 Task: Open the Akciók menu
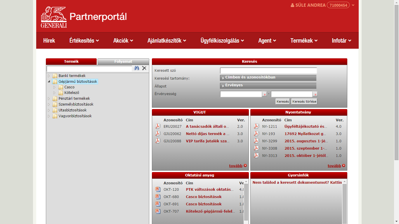pos(123,41)
